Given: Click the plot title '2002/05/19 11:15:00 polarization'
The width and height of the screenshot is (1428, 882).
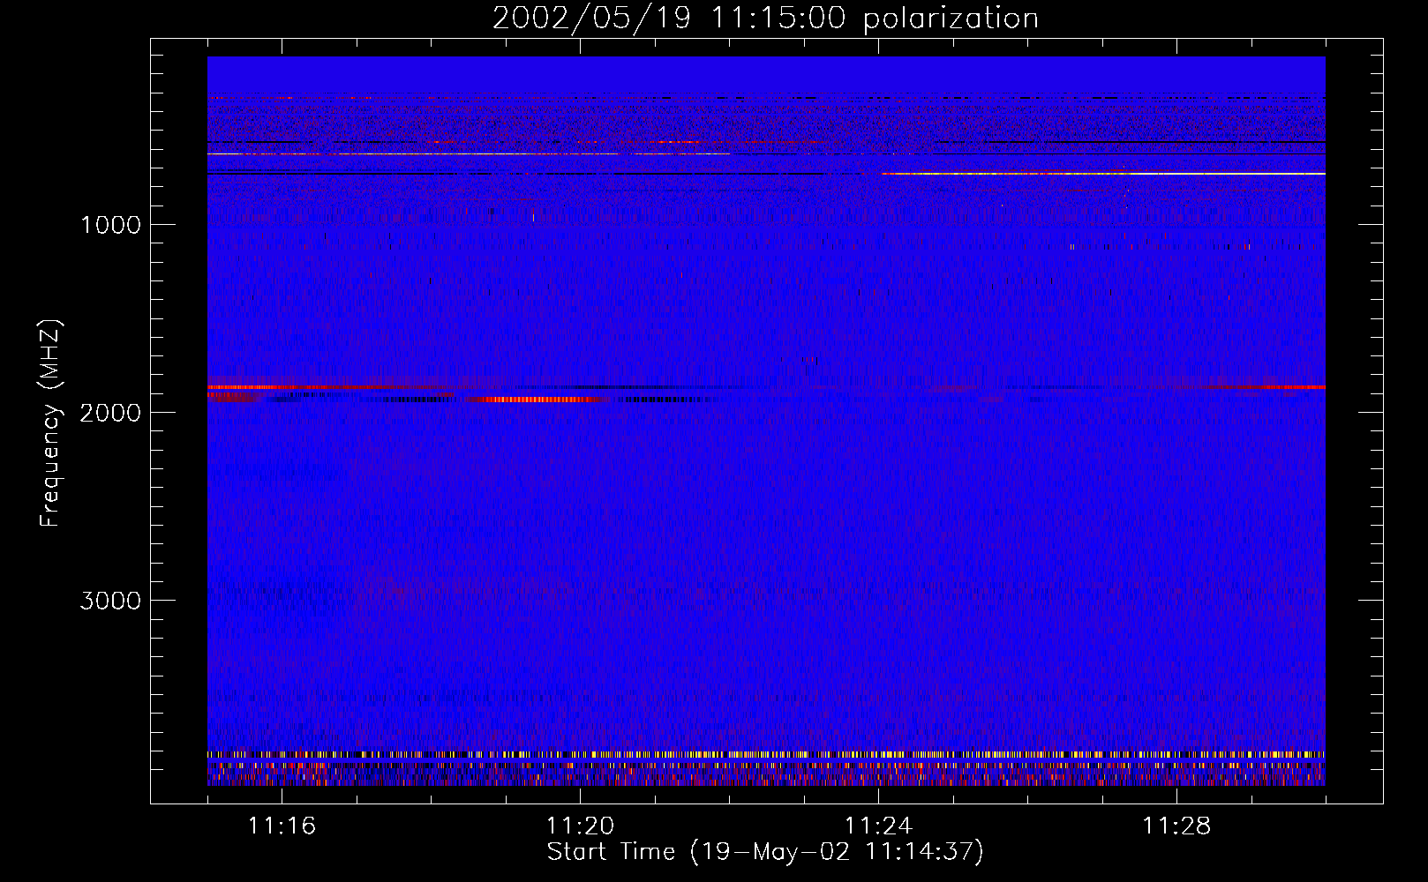Looking at the screenshot, I should click(765, 18).
